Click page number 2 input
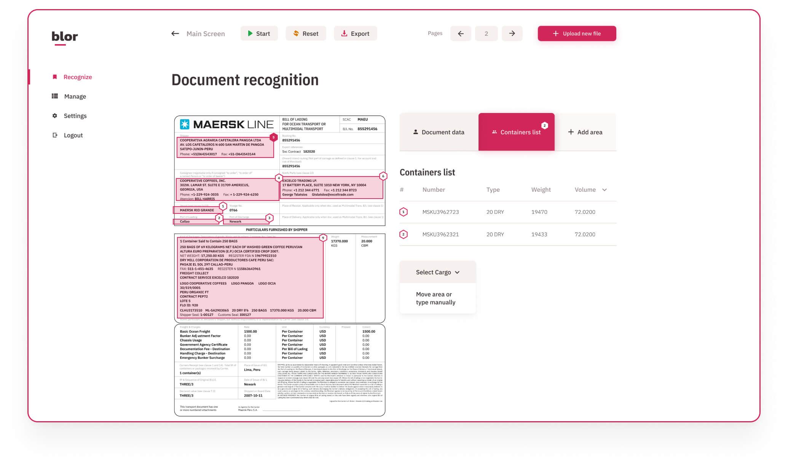The height and width of the screenshot is (468, 788). [x=486, y=33]
